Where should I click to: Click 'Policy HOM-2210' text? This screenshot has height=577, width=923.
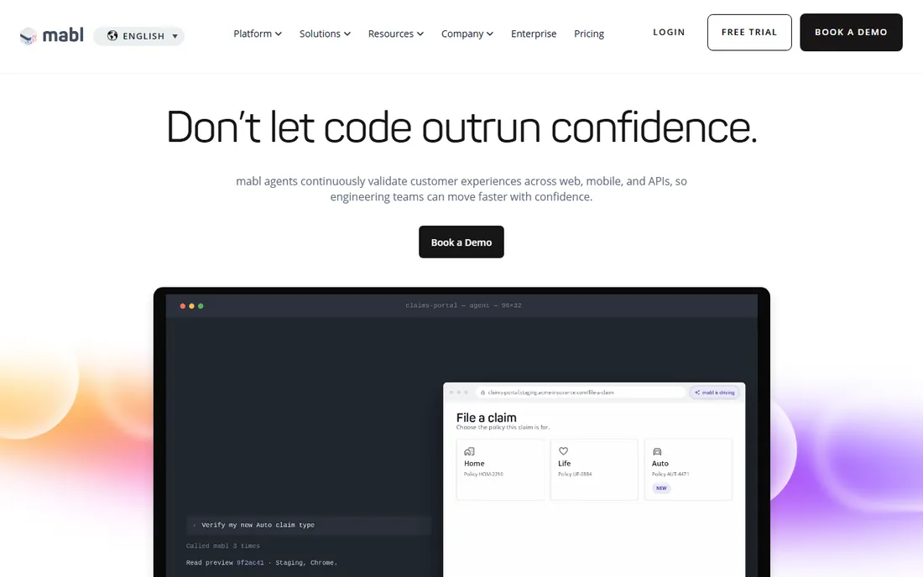tap(483, 474)
